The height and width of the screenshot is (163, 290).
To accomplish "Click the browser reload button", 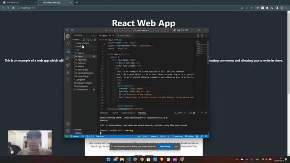I will tap(13, 8).
